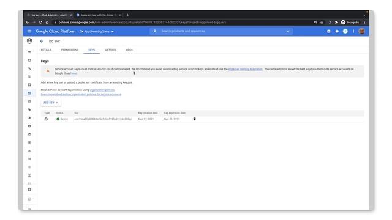Open the Workload Identity Federation link
392x220 pixels.
coord(246,69)
